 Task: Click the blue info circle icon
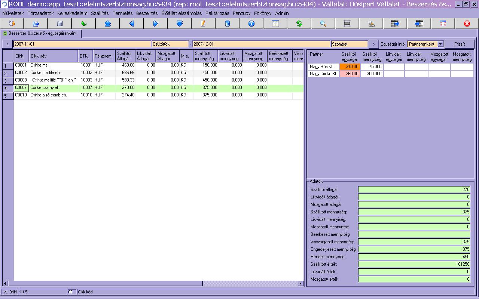point(251,24)
